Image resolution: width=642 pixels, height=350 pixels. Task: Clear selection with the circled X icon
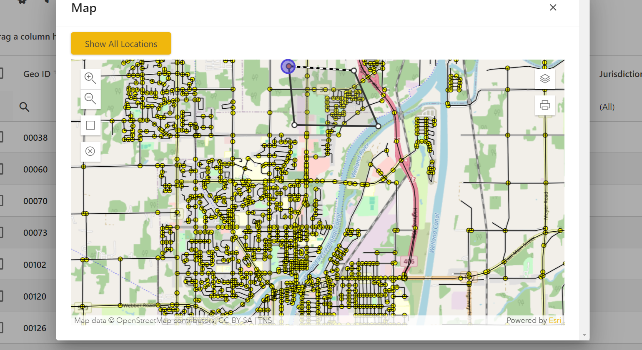pos(90,151)
